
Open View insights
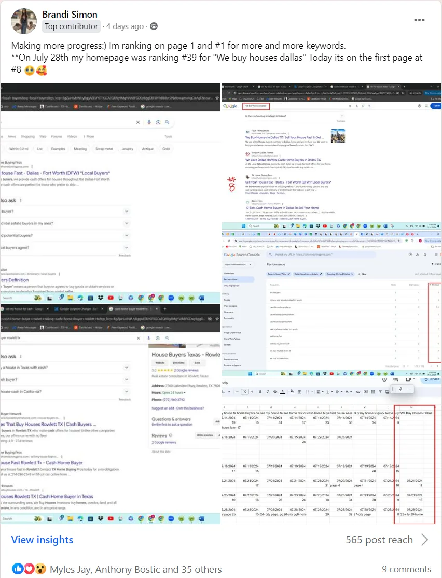(42, 540)
